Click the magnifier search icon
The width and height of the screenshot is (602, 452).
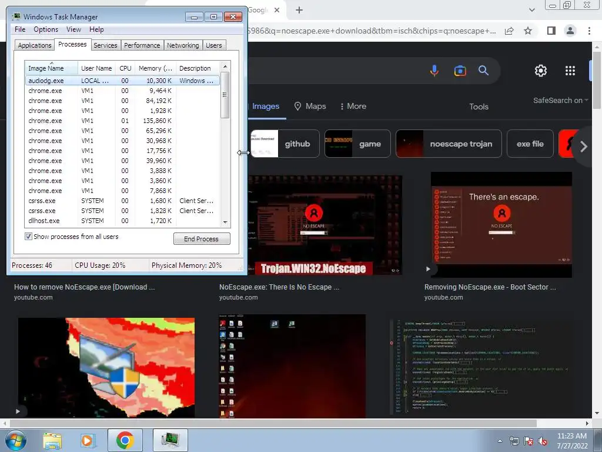click(483, 71)
